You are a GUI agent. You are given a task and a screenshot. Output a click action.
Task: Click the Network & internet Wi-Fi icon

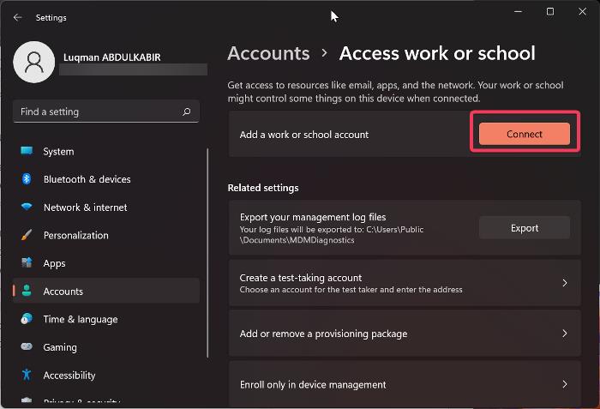pos(27,208)
